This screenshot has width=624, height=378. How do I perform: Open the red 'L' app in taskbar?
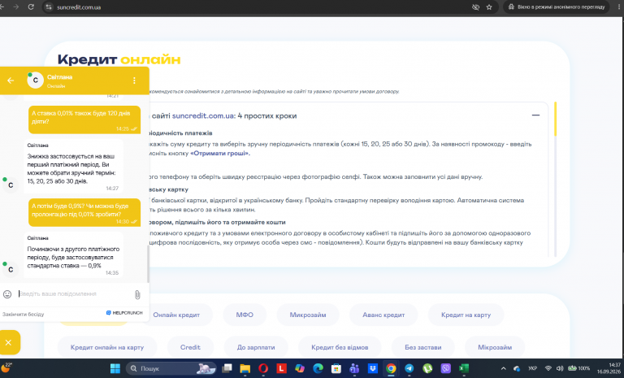coord(281,368)
